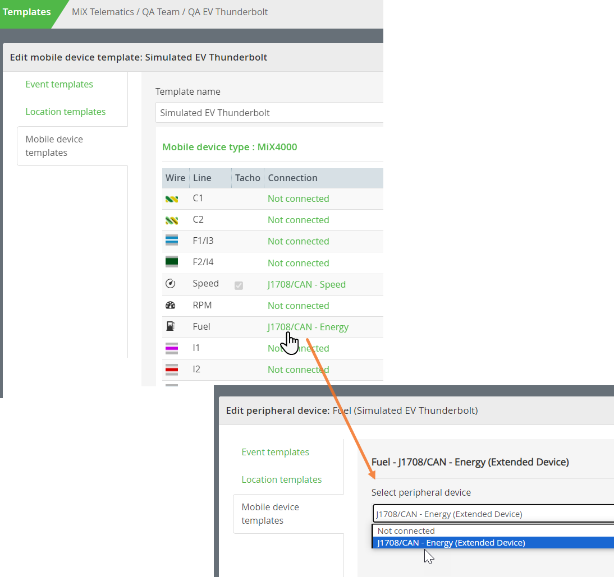The width and height of the screenshot is (614, 577).
Task: Open Location templates in the upper sidebar
Action: [66, 112]
